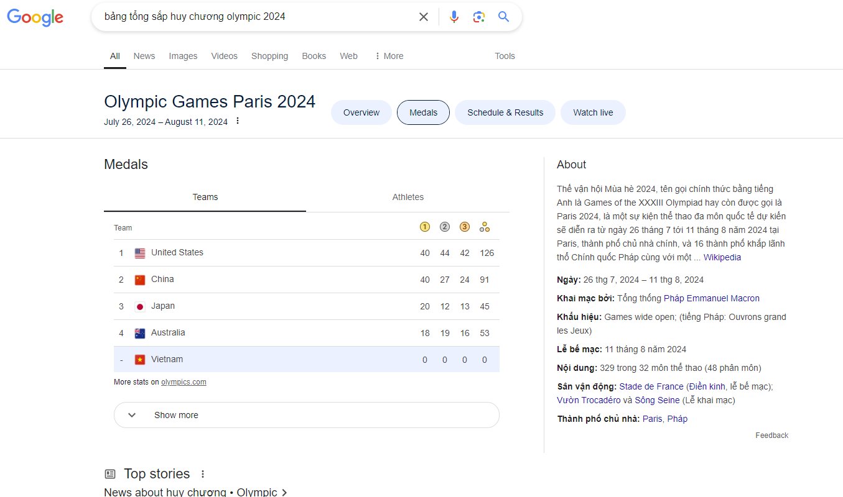Open the Wikipedia link in About
Viewport: 843px width, 497px height.
click(722, 257)
